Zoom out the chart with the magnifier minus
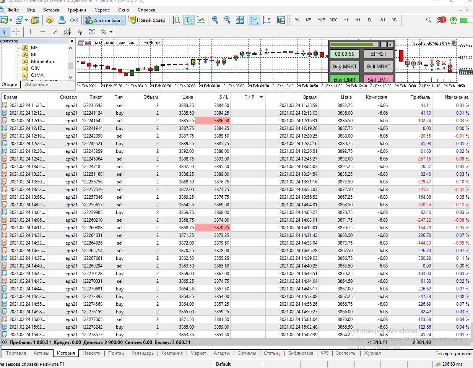Image resolution: width=473 pixels, height=368 pixels. [x=227, y=20]
